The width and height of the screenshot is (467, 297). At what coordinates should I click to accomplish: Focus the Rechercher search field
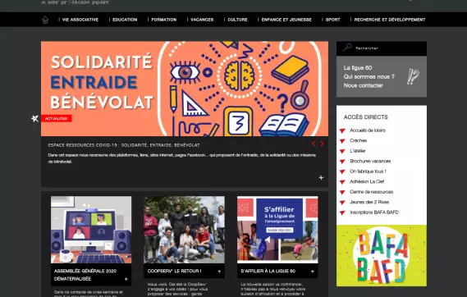382,48
